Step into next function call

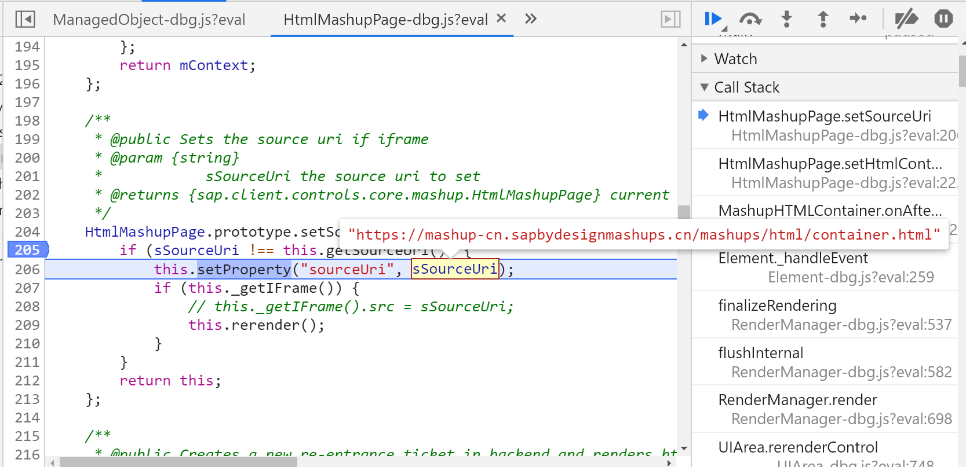point(787,19)
